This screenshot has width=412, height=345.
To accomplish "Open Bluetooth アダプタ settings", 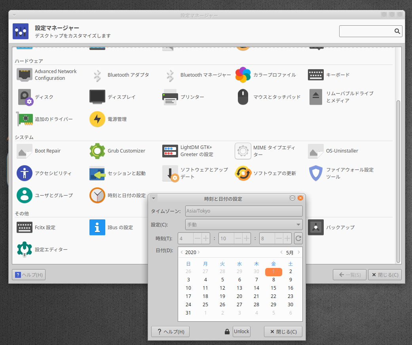I will [120, 75].
